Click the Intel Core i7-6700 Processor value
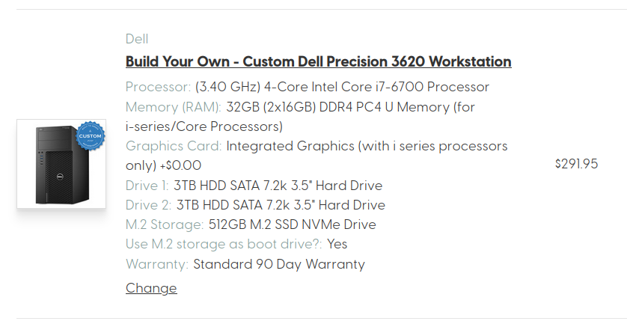Image resolution: width=627 pixels, height=330 pixels. tap(342, 87)
